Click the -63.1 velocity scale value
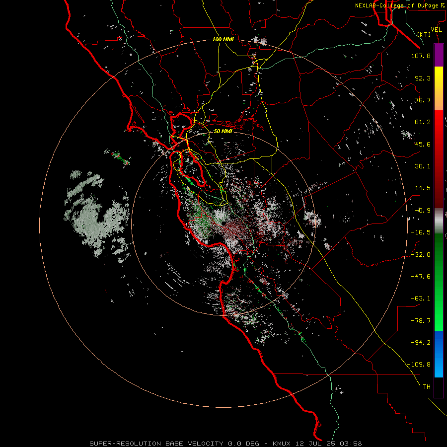Screen dimensions: 447x447 (x=421, y=298)
